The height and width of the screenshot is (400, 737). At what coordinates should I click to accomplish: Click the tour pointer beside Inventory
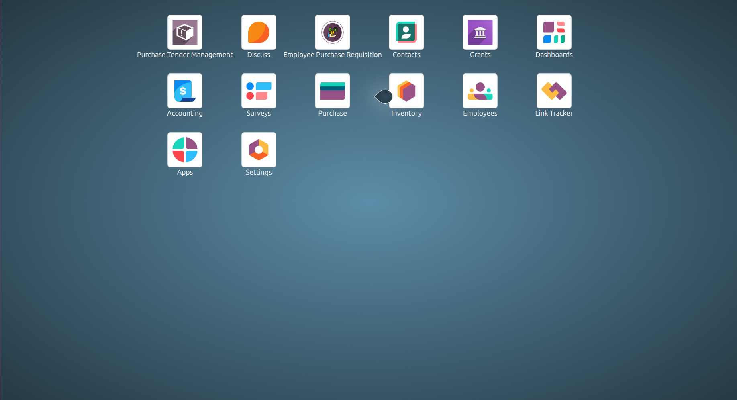[384, 96]
